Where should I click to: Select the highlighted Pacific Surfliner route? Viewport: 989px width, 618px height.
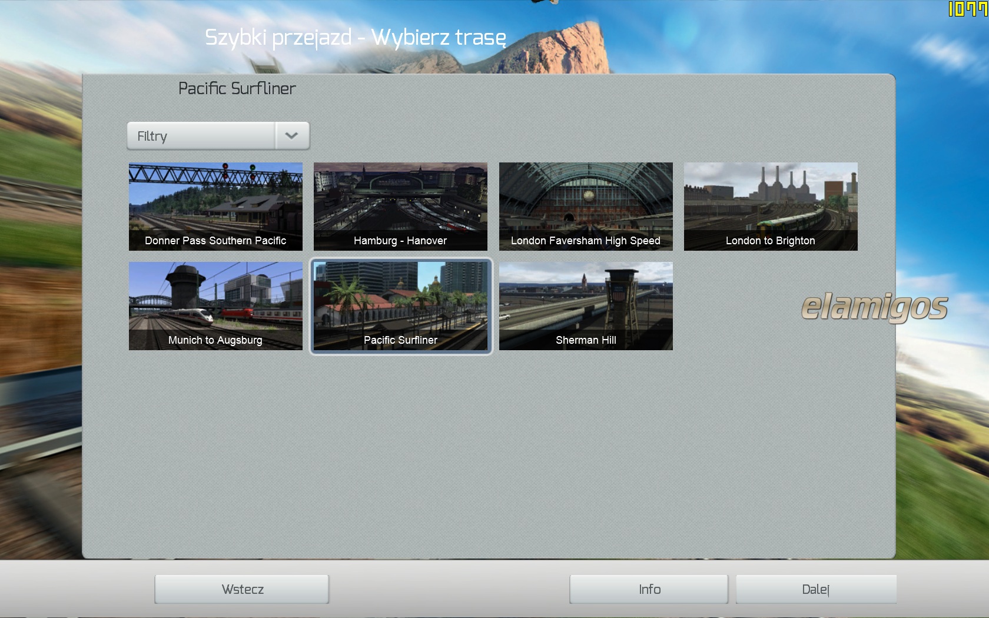point(400,306)
